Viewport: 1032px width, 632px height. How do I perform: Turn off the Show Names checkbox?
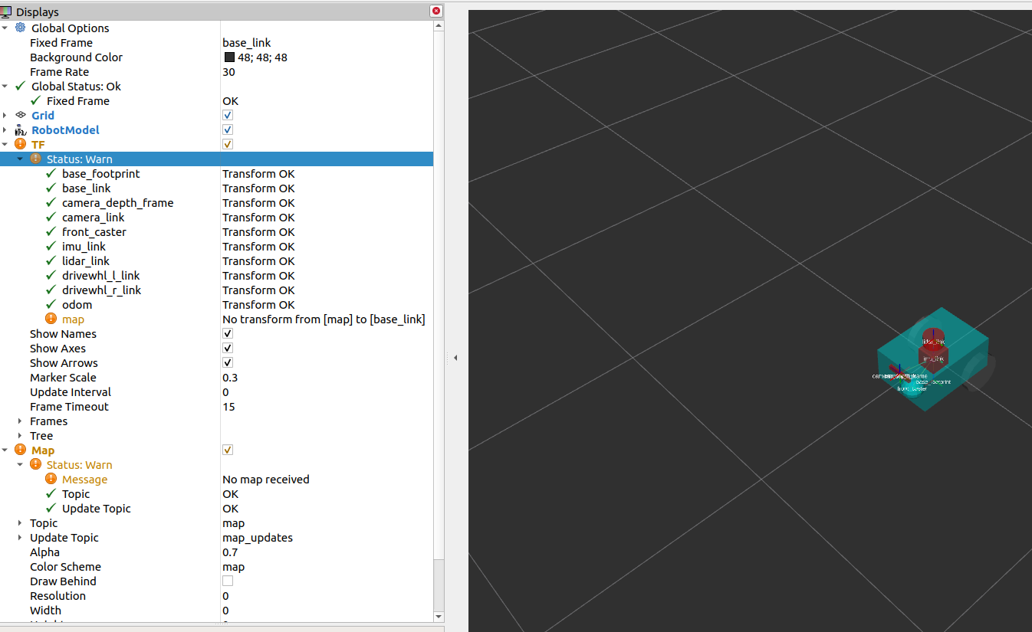[228, 334]
